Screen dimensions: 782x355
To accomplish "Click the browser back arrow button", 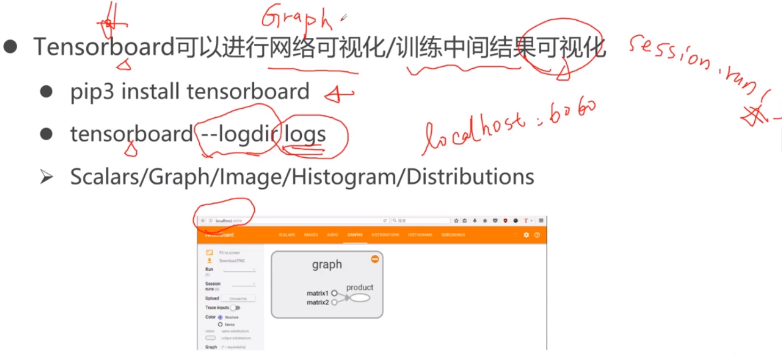I will point(203,221).
